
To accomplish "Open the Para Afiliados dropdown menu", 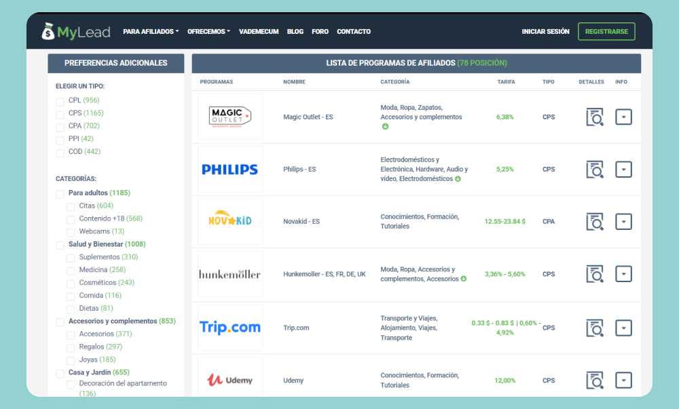I will click(151, 32).
